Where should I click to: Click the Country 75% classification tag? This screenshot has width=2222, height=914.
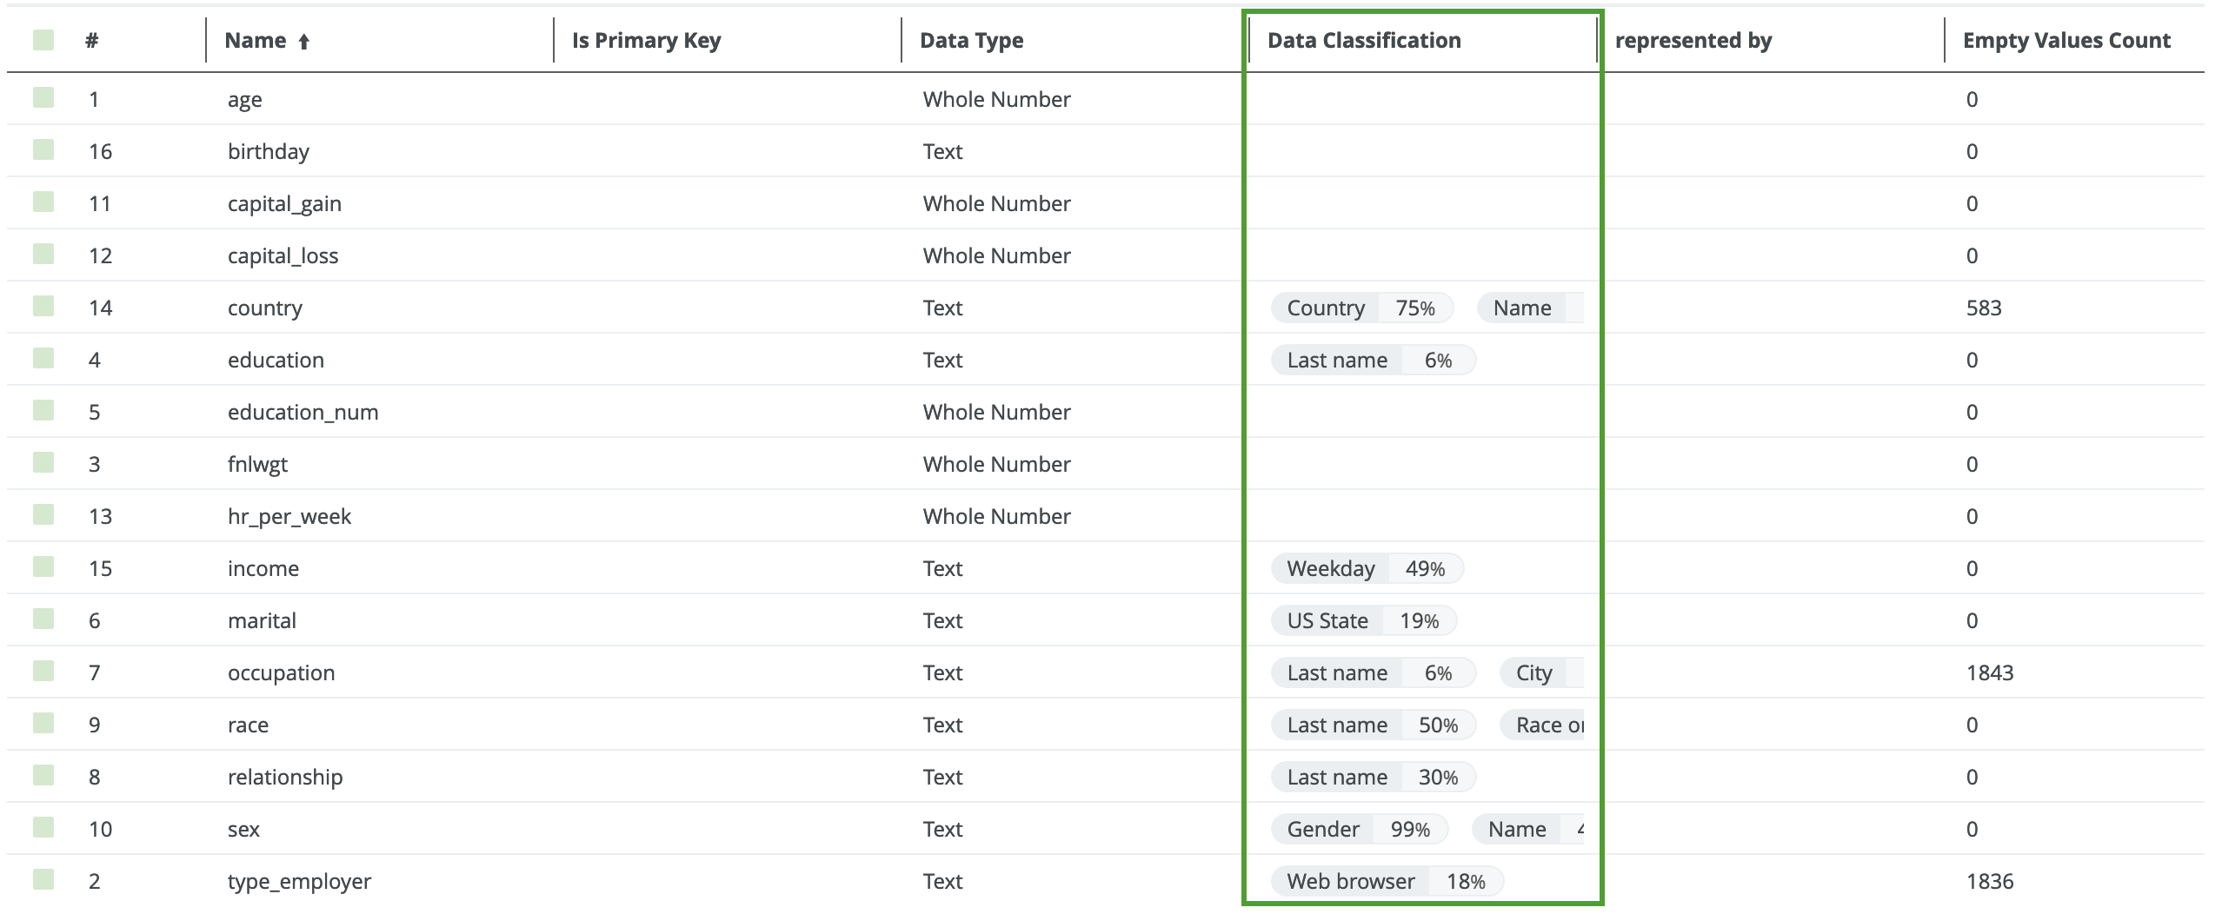click(1361, 308)
